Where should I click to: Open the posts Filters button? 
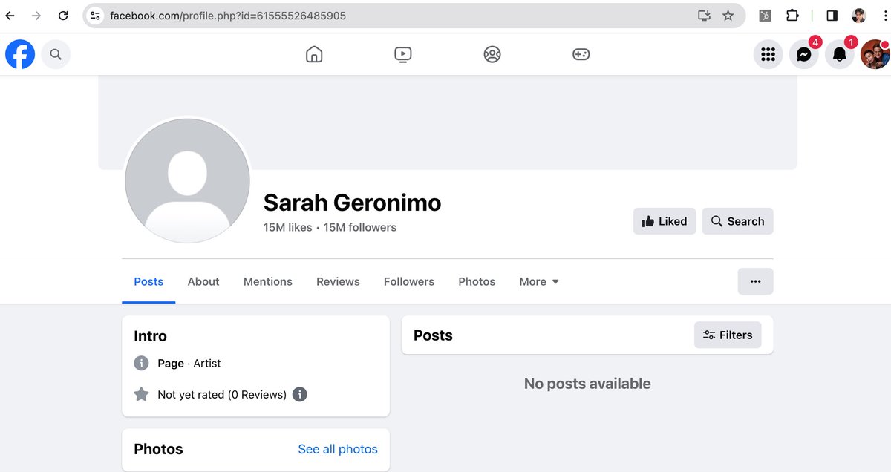[x=728, y=335]
